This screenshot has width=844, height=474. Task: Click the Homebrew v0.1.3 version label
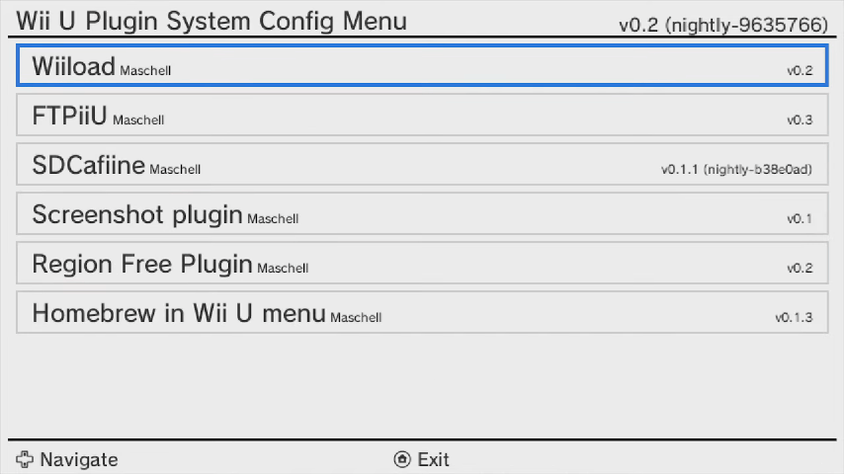click(794, 318)
